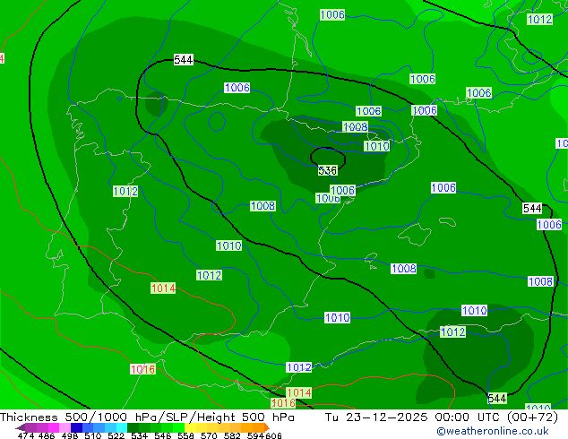
Task: Click the legend value 486
Action: (x=47, y=435)
